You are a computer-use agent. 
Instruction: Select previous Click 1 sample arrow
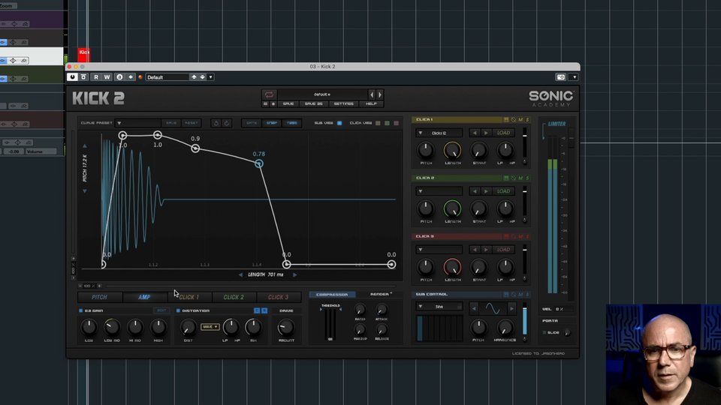point(475,133)
